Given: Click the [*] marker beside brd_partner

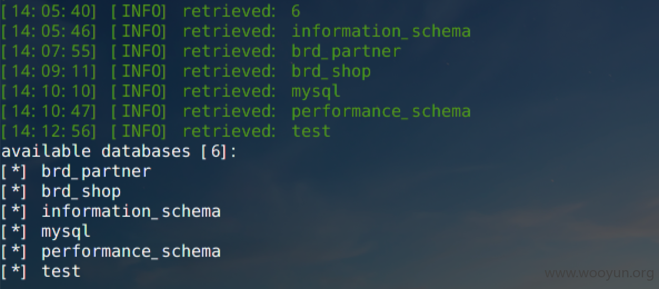Looking at the screenshot, I should 14,172.
